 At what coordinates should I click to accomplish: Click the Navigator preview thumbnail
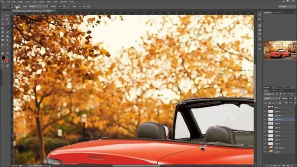pyautogui.click(x=280, y=50)
